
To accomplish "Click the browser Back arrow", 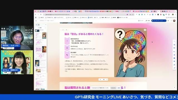I will 36,15.
